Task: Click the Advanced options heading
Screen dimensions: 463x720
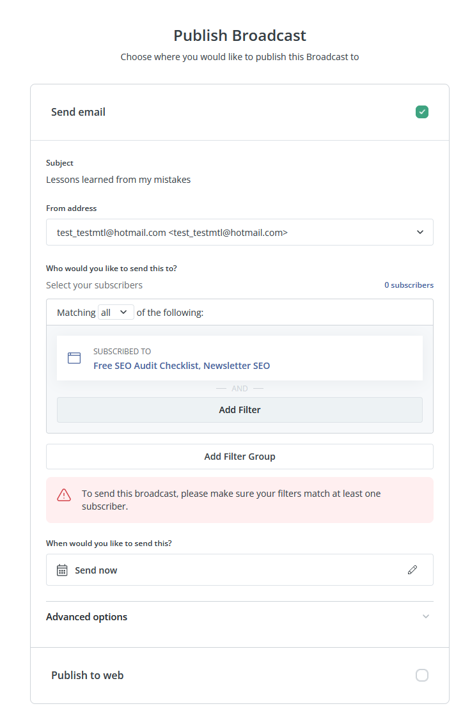Action: tap(87, 616)
